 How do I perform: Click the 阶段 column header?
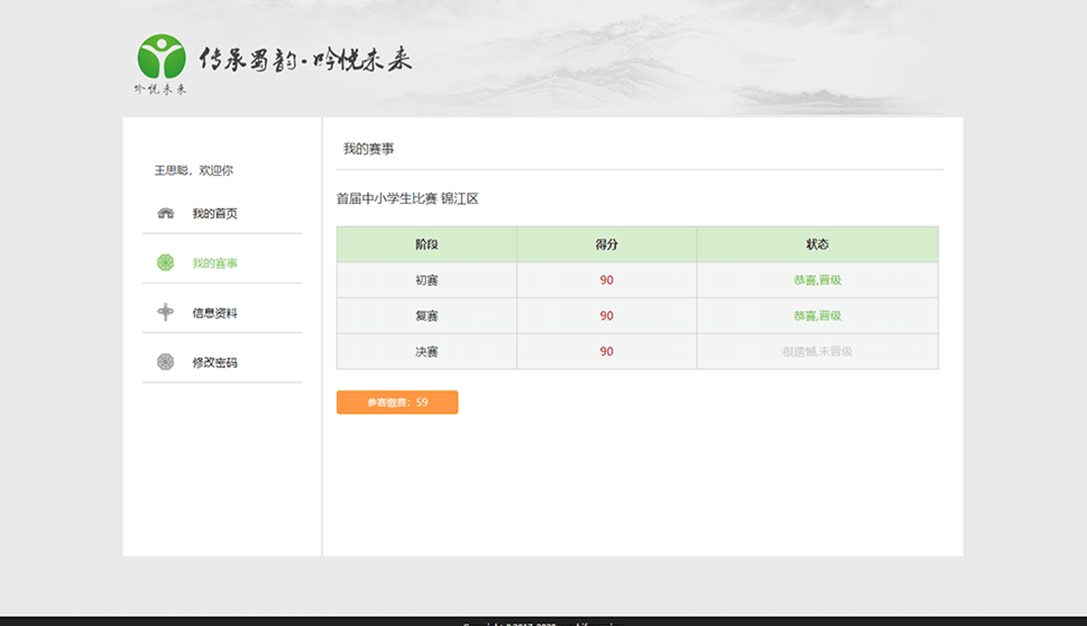pyautogui.click(x=427, y=245)
